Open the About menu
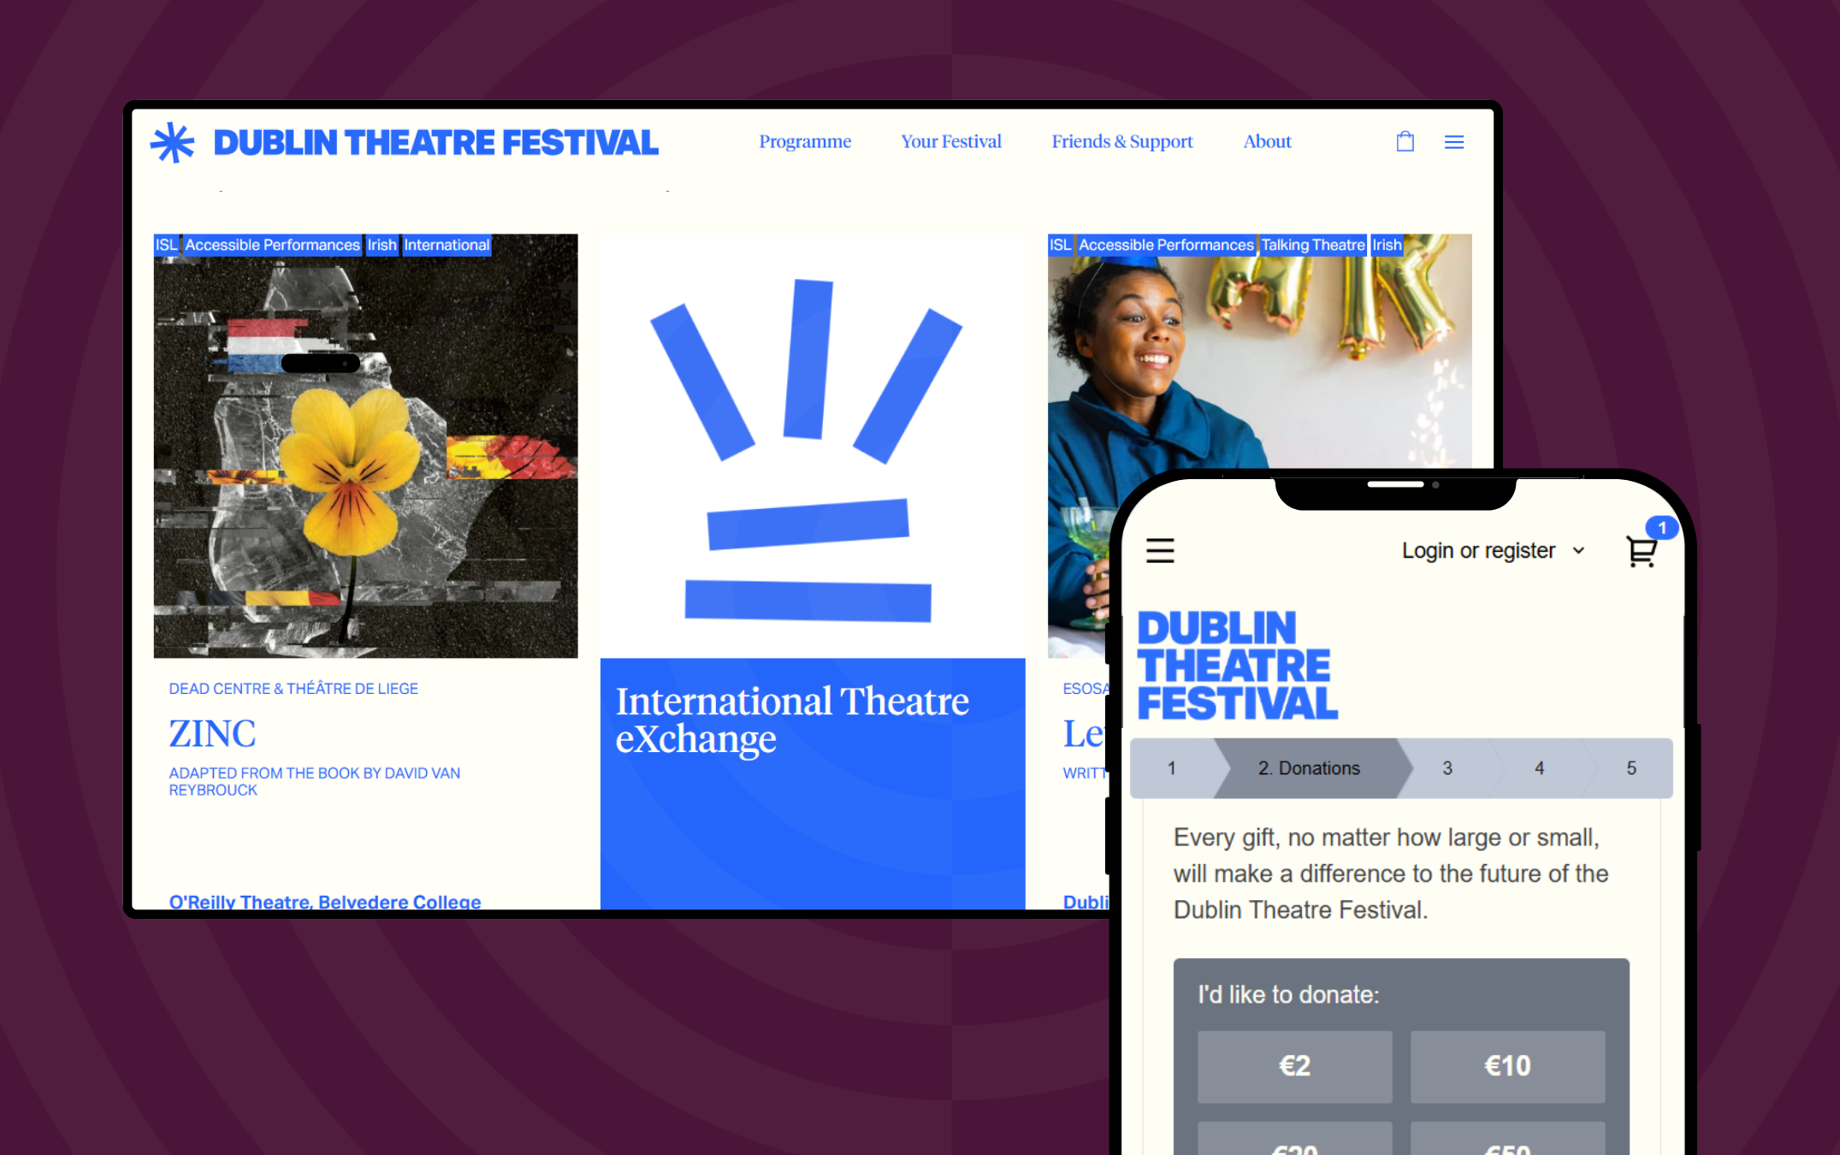 coord(1268,141)
